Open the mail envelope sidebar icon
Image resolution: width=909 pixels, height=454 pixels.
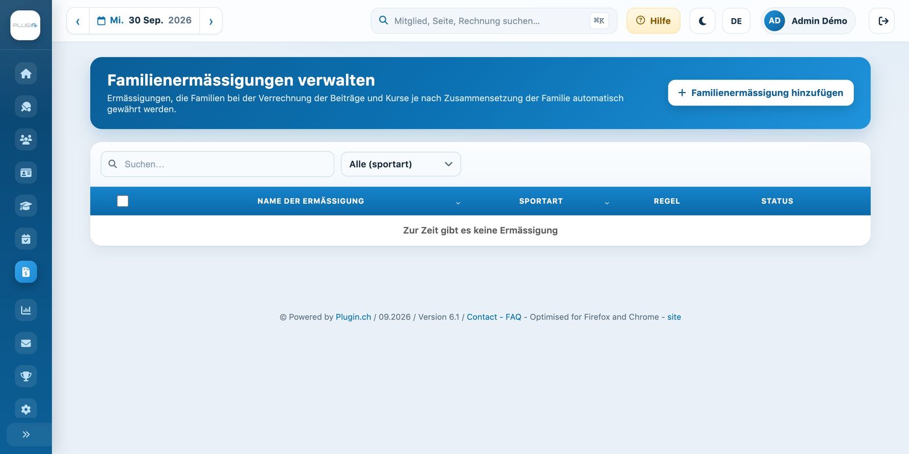pyautogui.click(x=26, y=343)
